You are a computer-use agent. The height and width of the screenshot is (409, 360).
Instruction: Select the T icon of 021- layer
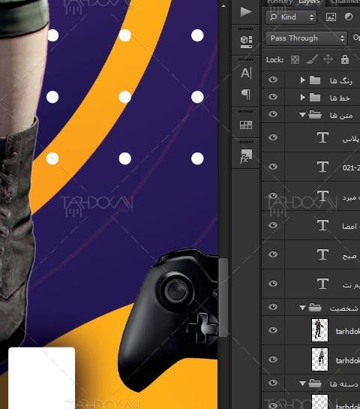[x=322, y=167]
